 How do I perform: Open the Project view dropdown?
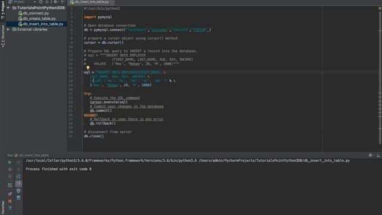coord(35,2)
